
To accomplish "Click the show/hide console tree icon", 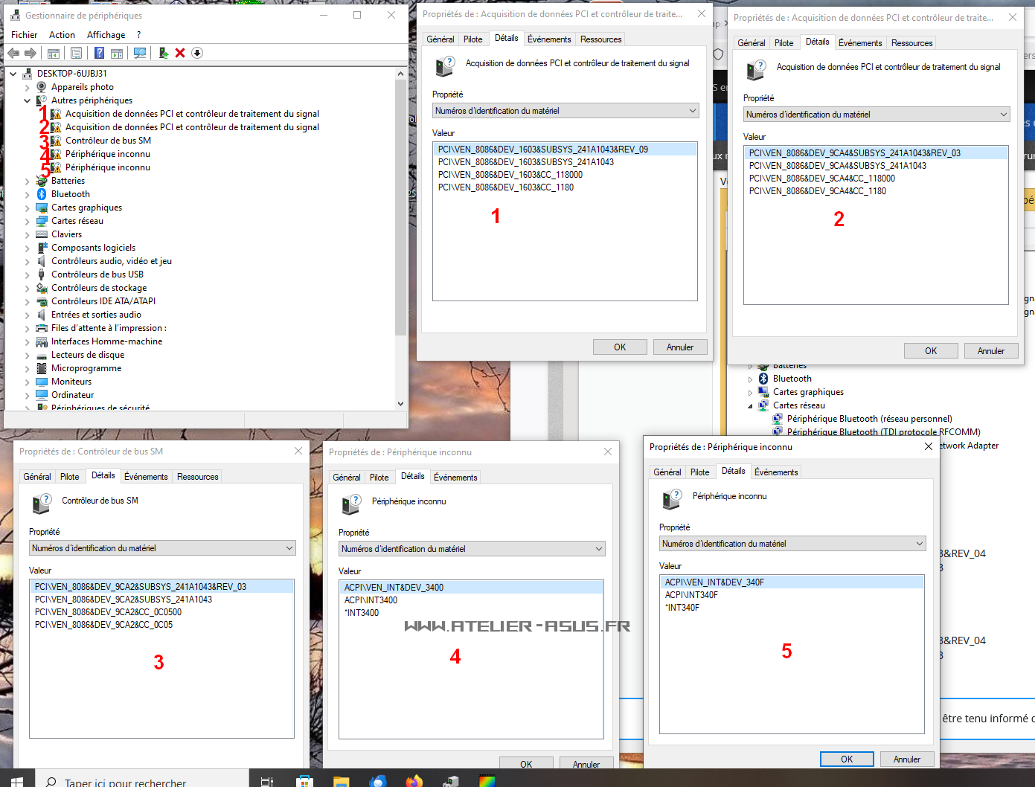I will pyautogui.click(x=54, y=53).
